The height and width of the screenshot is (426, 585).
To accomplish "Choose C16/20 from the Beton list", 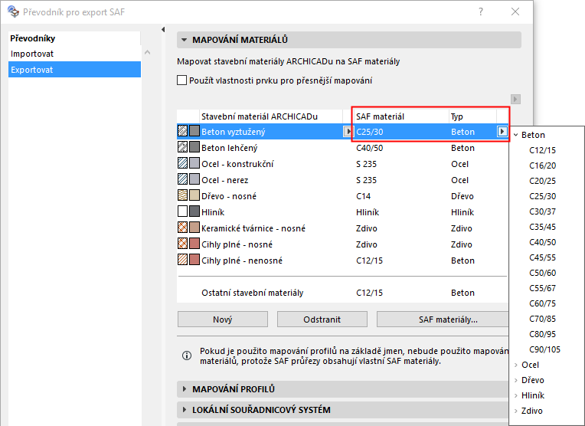I will click(x=542, y=165).
